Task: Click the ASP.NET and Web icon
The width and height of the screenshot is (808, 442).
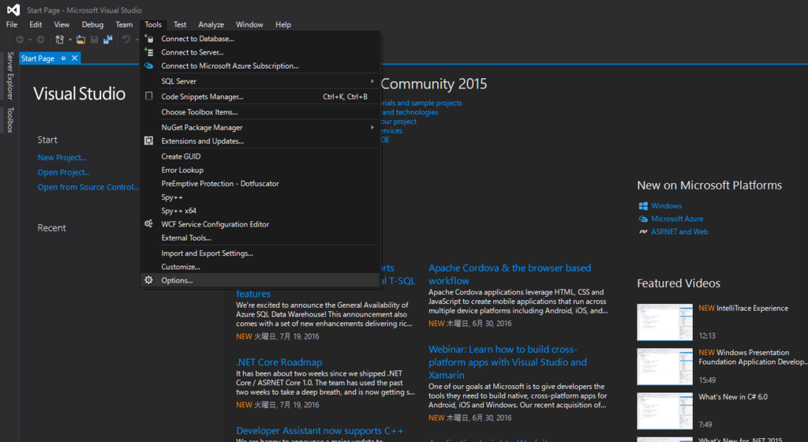Action: click(x=643, y=232)
